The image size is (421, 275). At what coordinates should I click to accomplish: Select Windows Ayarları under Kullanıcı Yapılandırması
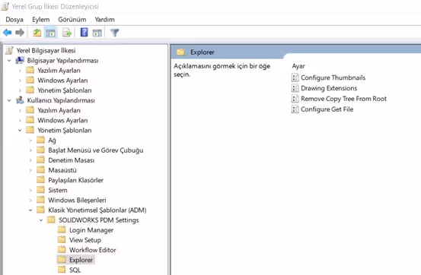click(62, 120)
